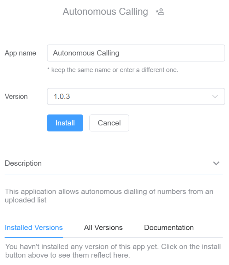Click the no installed versions message
Screen dimensions: 229x265
(113, 251)
